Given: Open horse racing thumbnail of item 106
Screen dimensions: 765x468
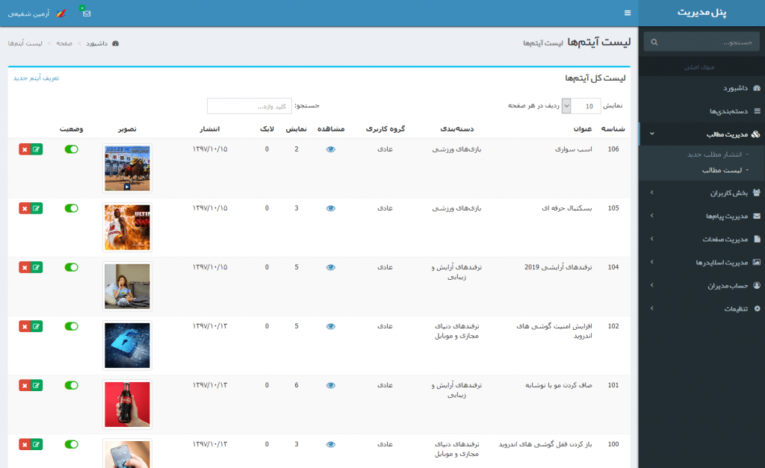Looking at the screenshot, I should click(127, 168).
